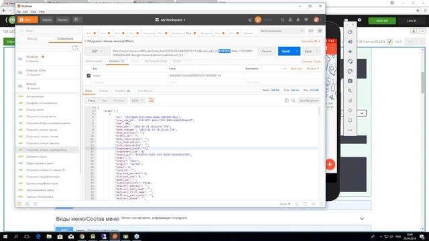429x241 pixels.
Task: Click LOG IN in the browser page
Action: click(412, 21)
